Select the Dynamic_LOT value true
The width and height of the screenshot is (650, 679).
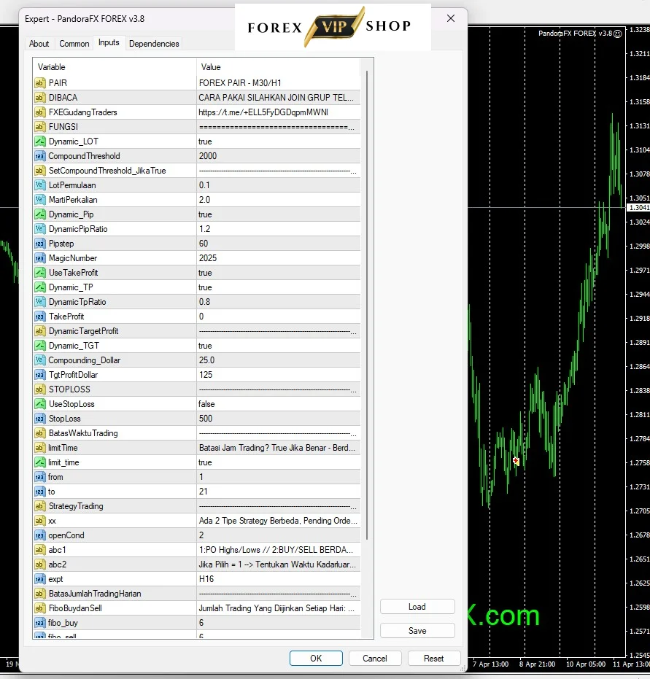point(279,141)
